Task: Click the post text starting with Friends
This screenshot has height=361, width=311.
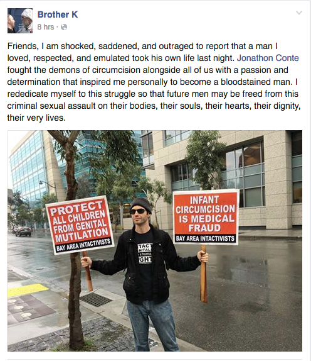Action: click(x=154, y=82)
